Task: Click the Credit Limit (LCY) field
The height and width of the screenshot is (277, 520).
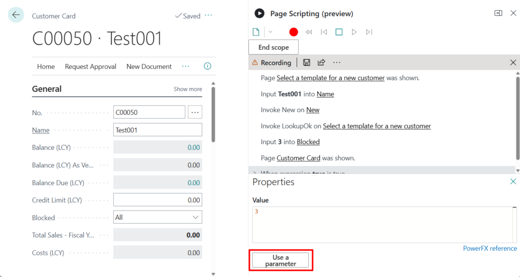Action: click(157, 200)
